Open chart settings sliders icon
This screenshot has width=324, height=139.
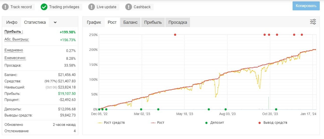pyautogui.click(x=313, y=22)
